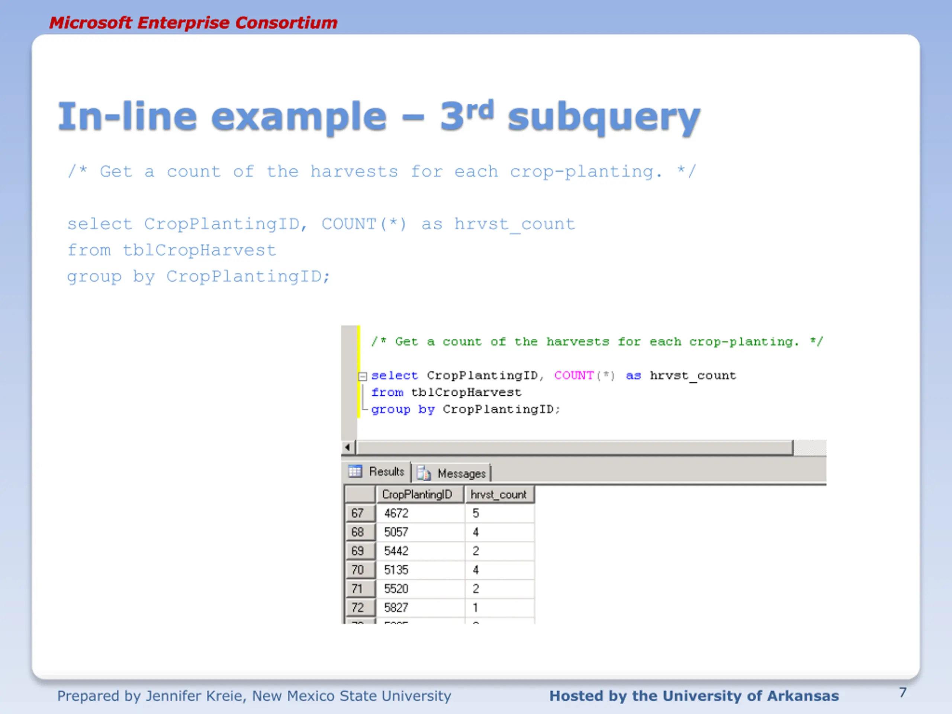Click the light-blue select statement slide text

click(x=321, y=224)
